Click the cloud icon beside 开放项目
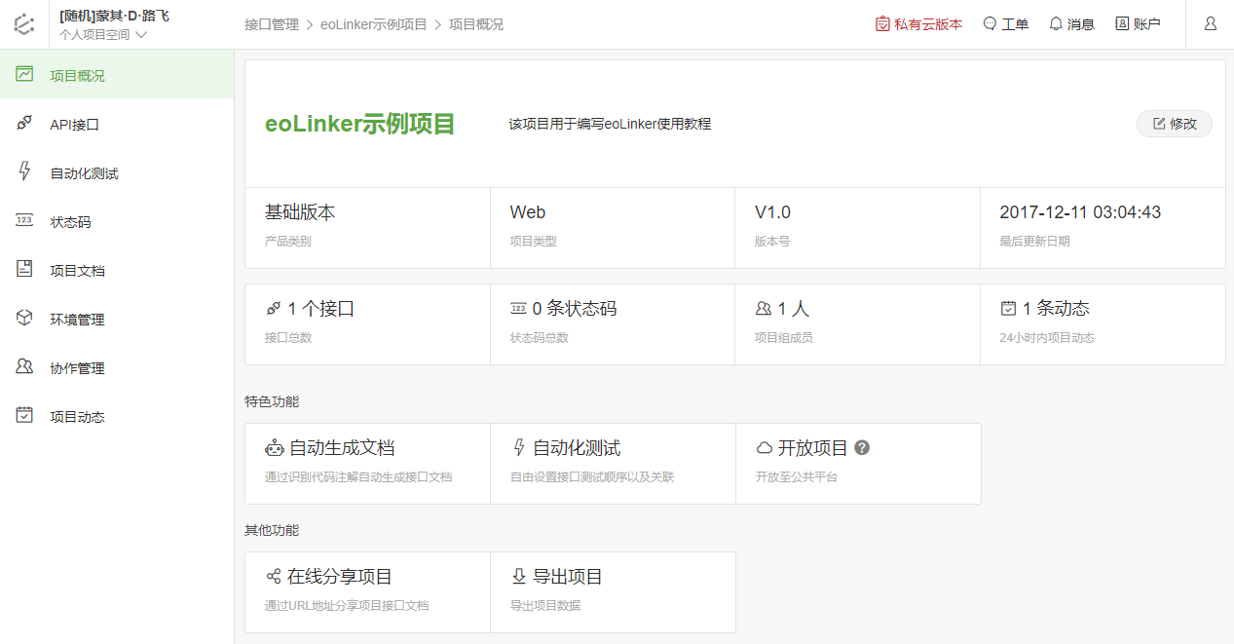Image resolution: width=1234 pixels, height=644 pixels. point(765,448)
